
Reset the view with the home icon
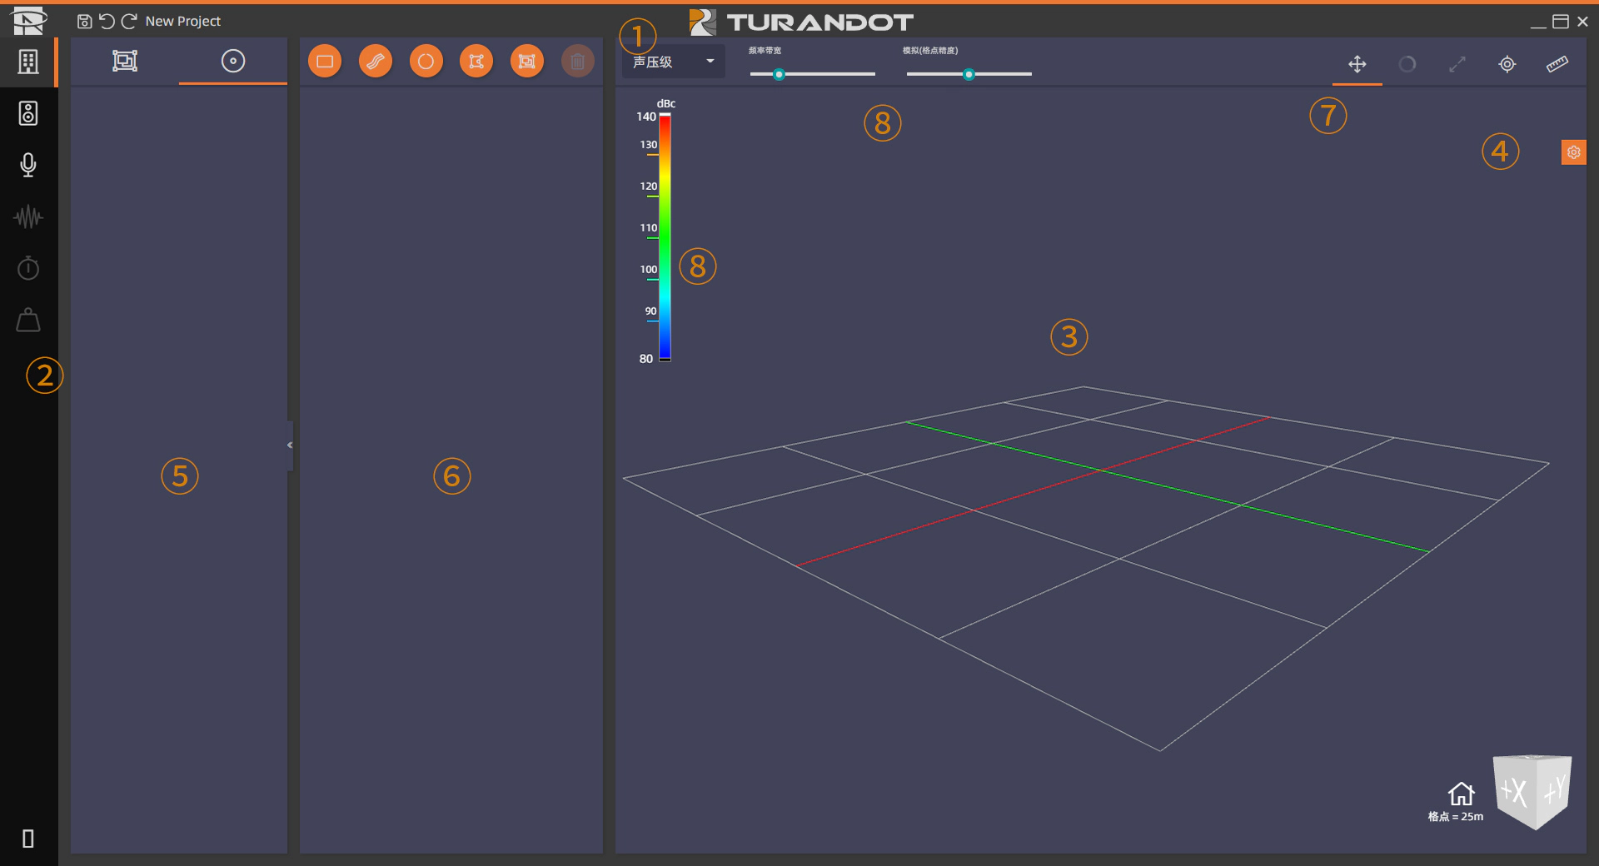tap(1461, 794)
